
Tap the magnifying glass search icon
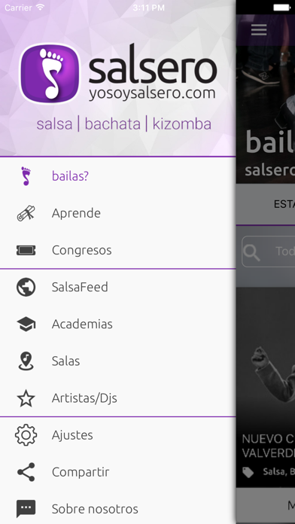click(251, 251)
